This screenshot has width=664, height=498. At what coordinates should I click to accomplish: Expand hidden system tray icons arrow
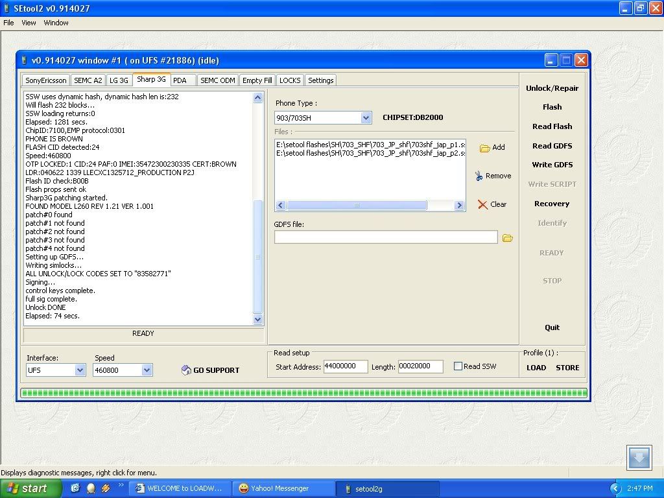(615, 489)
